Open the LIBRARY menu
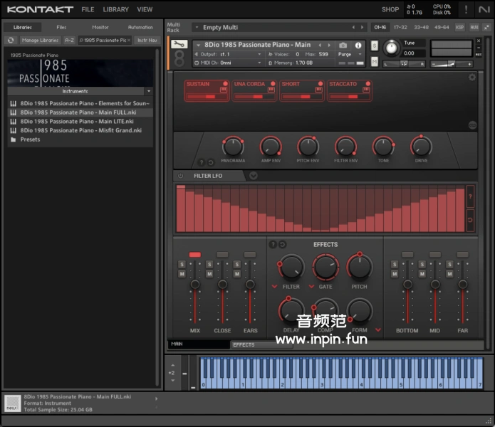Screen dimensions: 495x427 pos(115,9)
